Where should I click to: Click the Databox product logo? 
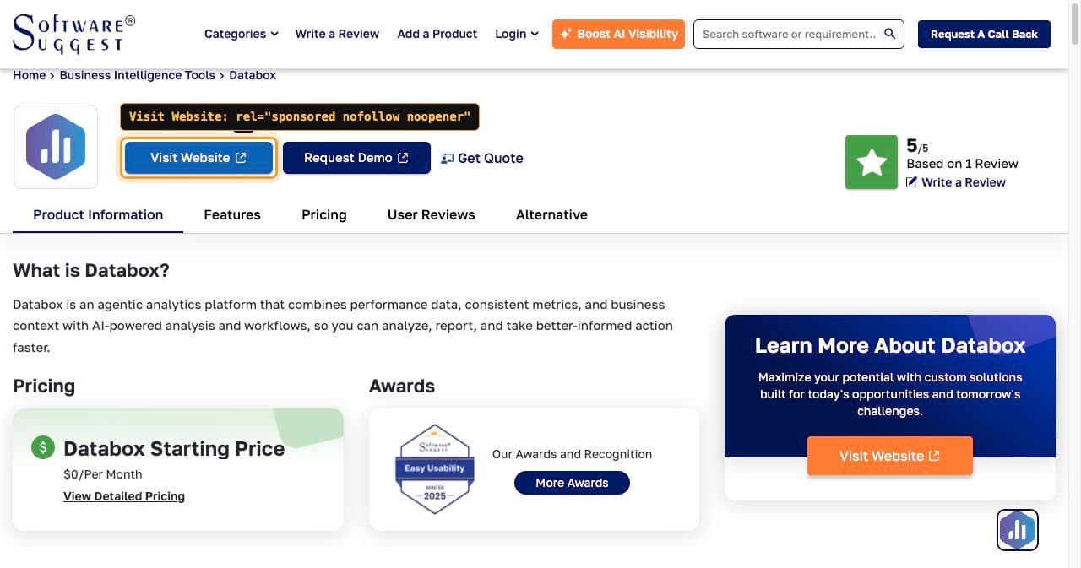click(x=56, y=147)
